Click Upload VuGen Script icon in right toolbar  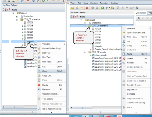tap(82, 8)
